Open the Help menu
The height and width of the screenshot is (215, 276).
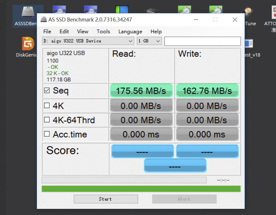tap(156, 31)
